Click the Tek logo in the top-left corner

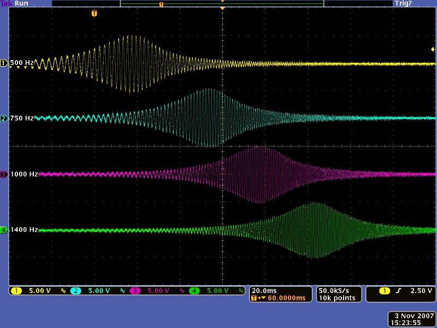pos(6,3)
